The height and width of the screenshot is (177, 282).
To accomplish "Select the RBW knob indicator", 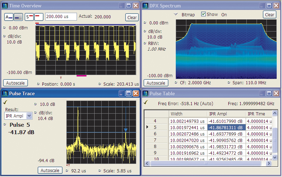I will [145, 43].
